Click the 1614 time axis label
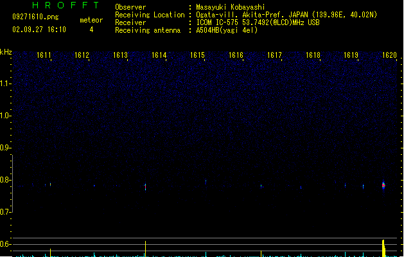 click(x=159, y=55)
